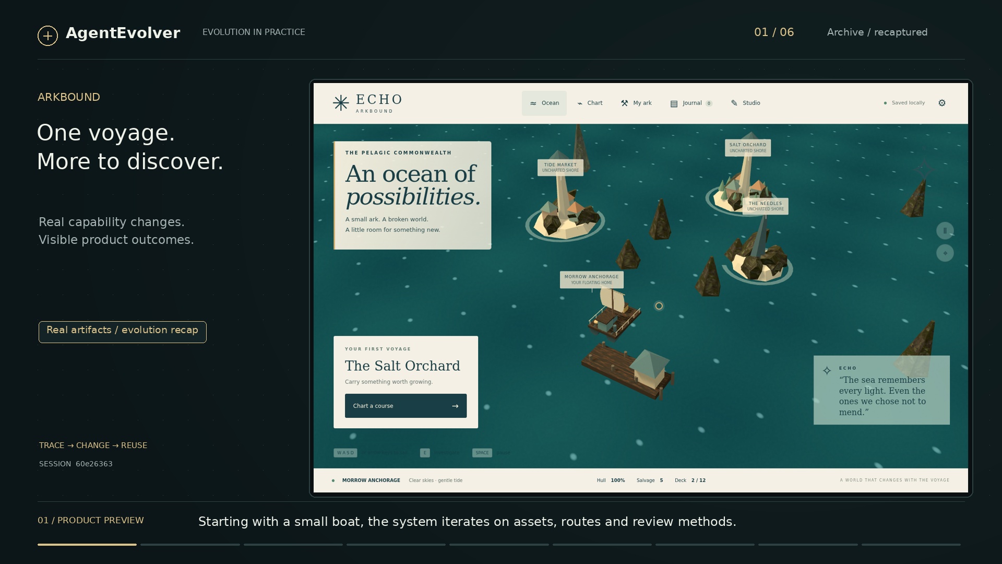Click the Chart a course button
The width and height of the screenshot is (1002, 564).
(406, 406)
